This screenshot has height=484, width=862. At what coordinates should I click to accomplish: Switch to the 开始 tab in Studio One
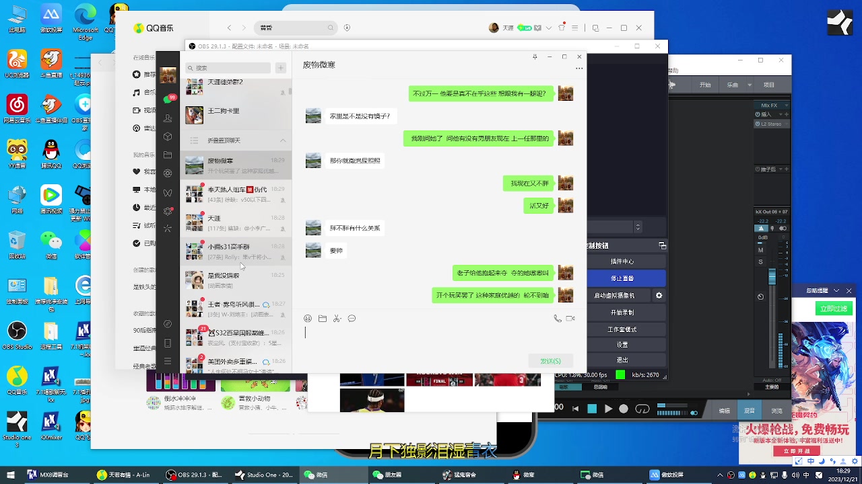[x=705, y=85]
